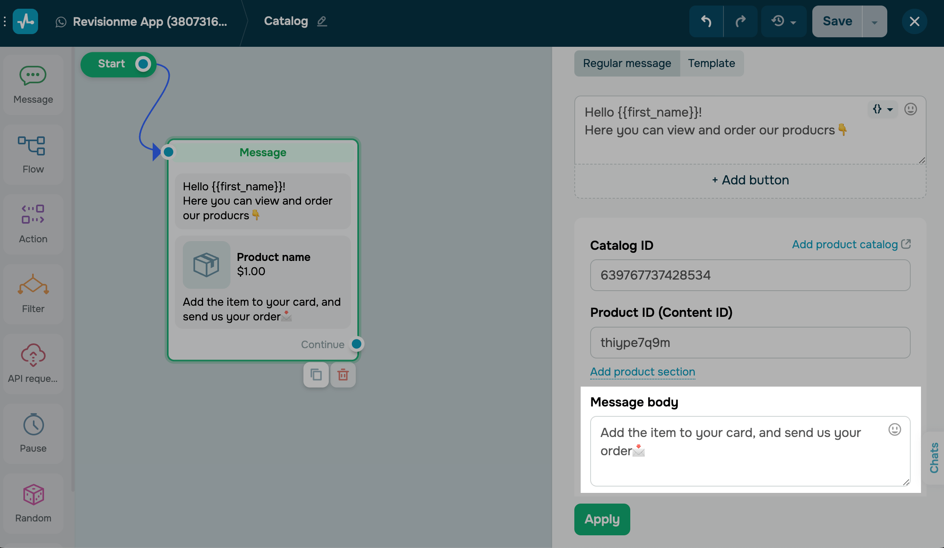This screenshot has height=548, width=944.
Task: Switch to the Template tab
Action: pos(711,63)
